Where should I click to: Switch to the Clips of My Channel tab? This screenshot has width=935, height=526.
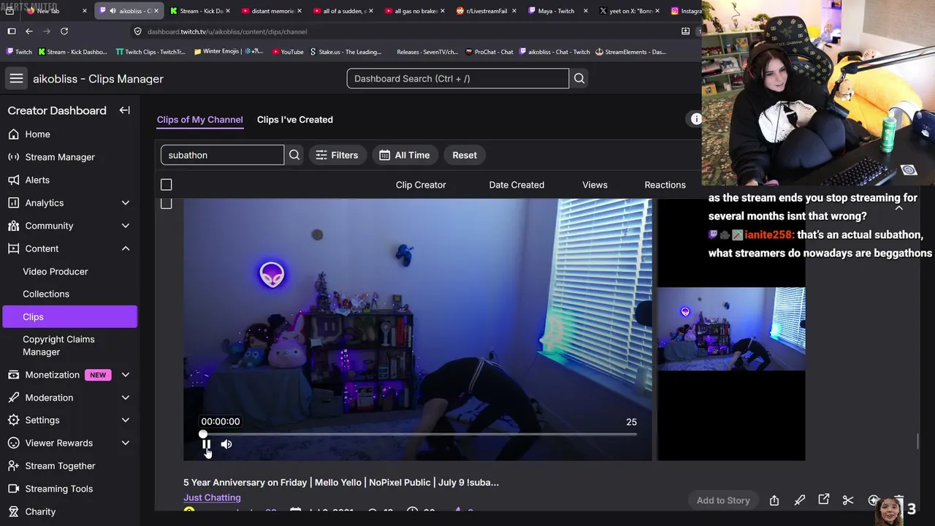[x=199, y=120]
